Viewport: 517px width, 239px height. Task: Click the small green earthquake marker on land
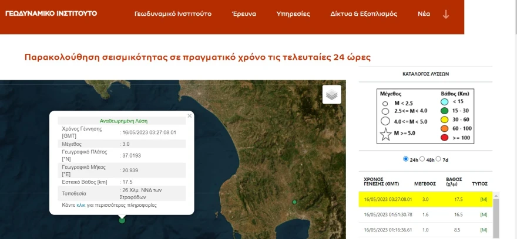point(295,202)
